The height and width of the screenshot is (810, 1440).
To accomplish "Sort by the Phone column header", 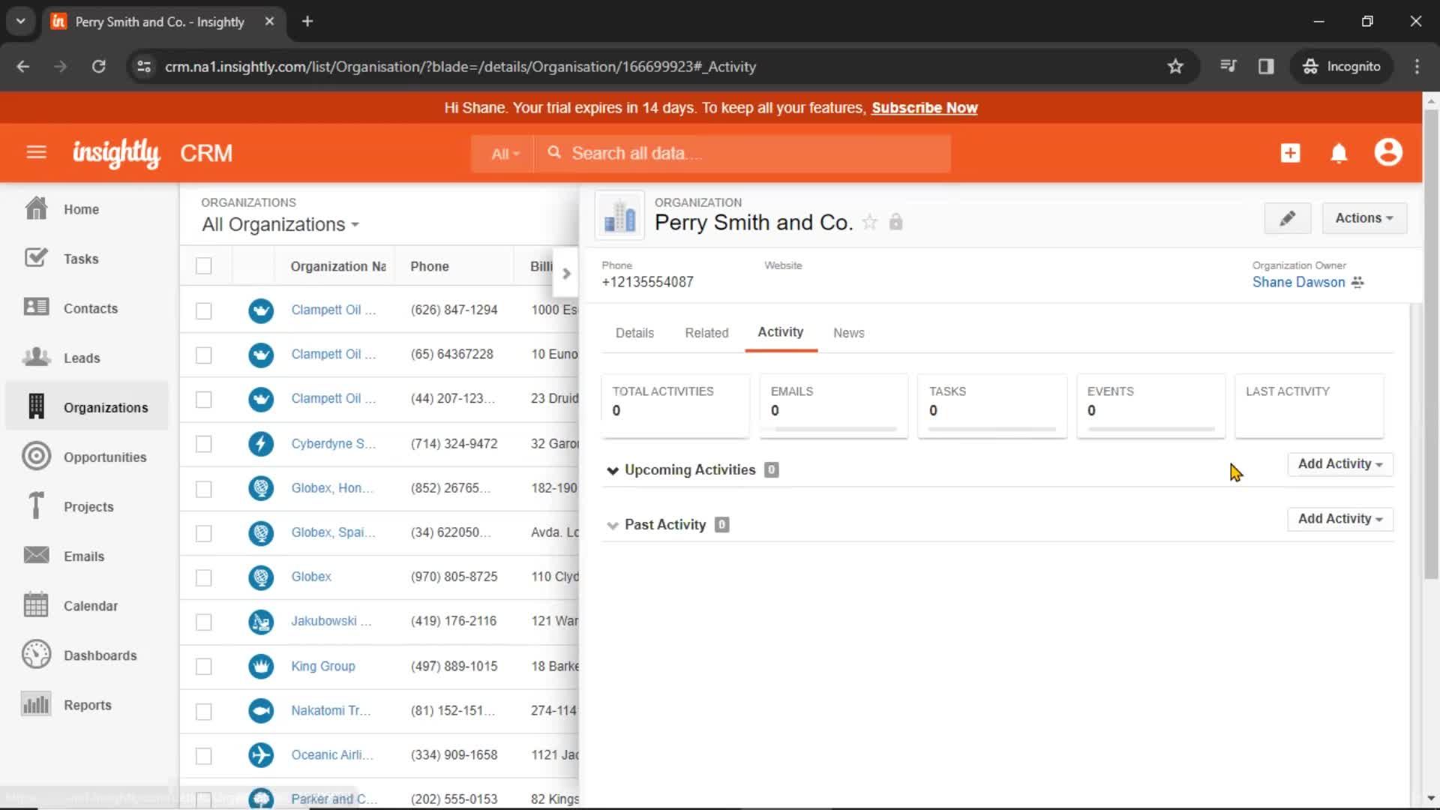I will point(430,266).
